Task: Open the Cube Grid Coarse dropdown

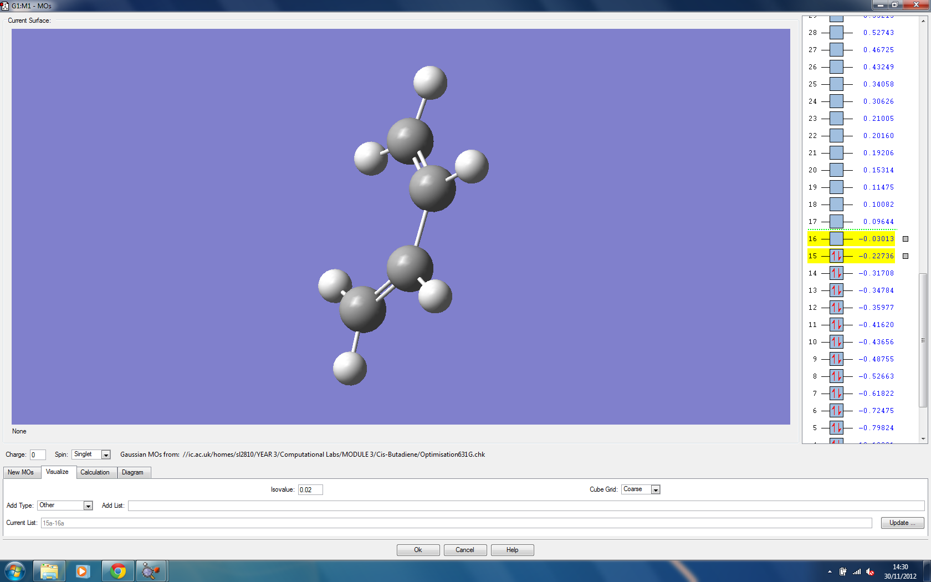Action: point(656,490)
